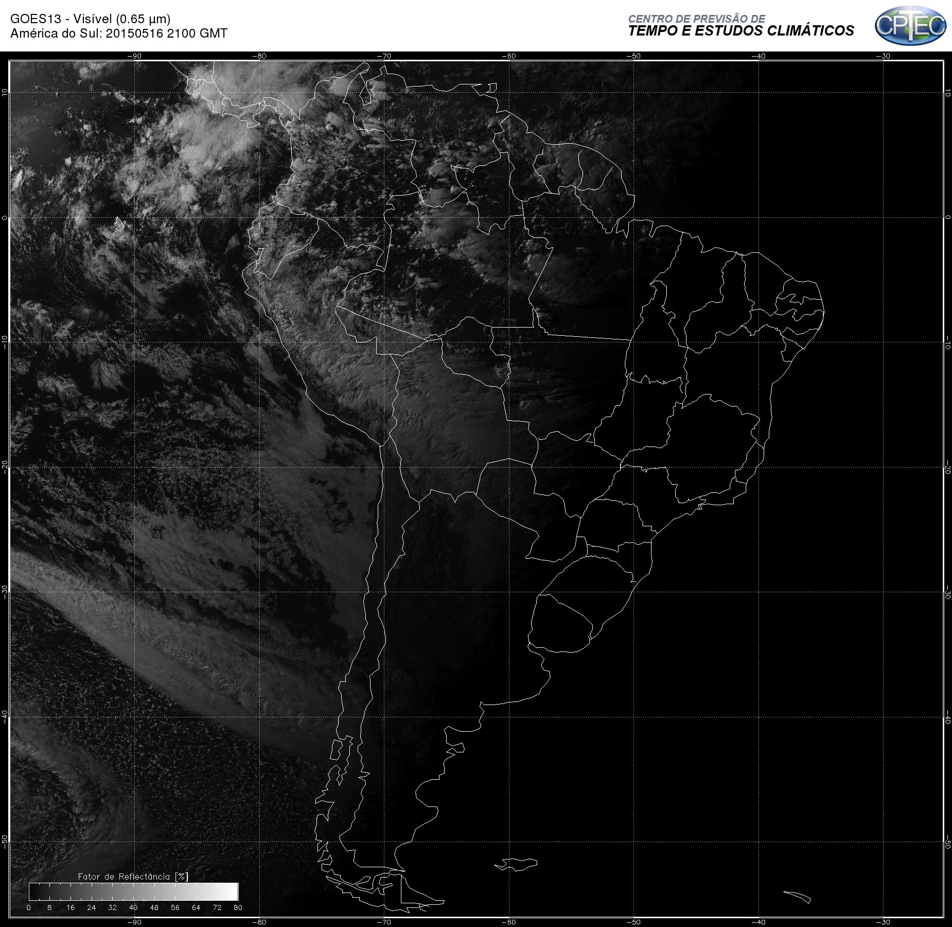The width and height of the screenshot is (952, 927).
Task: Click 'América do Sul: 20150516 2100 GMT' text
Action: (119, 33)
